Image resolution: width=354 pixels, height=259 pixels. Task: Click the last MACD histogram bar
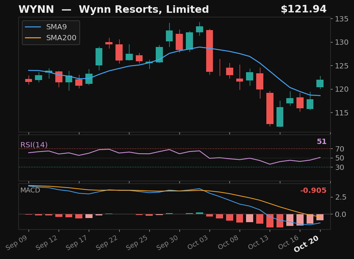[x=320, y=217]
